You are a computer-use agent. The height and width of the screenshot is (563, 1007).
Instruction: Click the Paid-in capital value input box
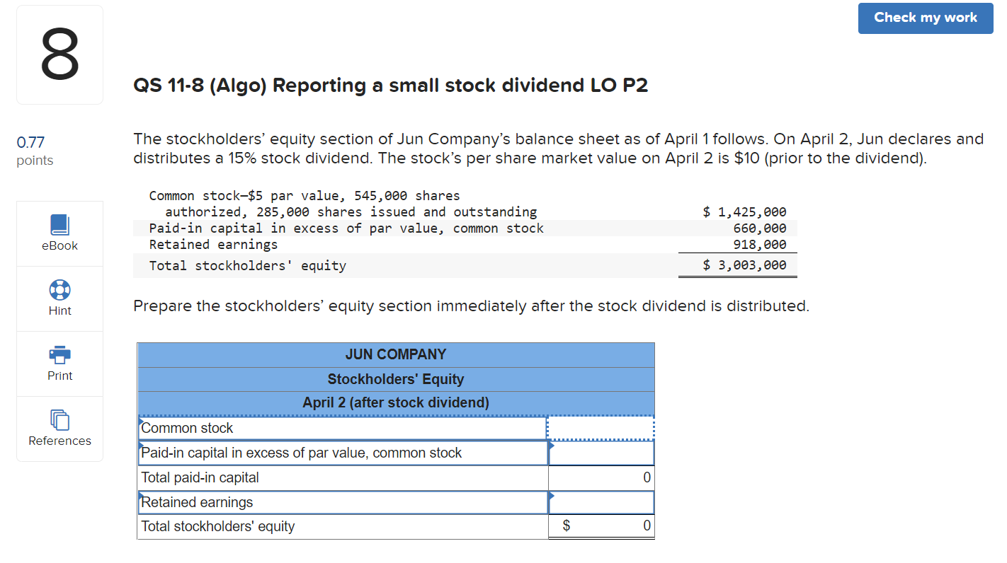(601, 452)
